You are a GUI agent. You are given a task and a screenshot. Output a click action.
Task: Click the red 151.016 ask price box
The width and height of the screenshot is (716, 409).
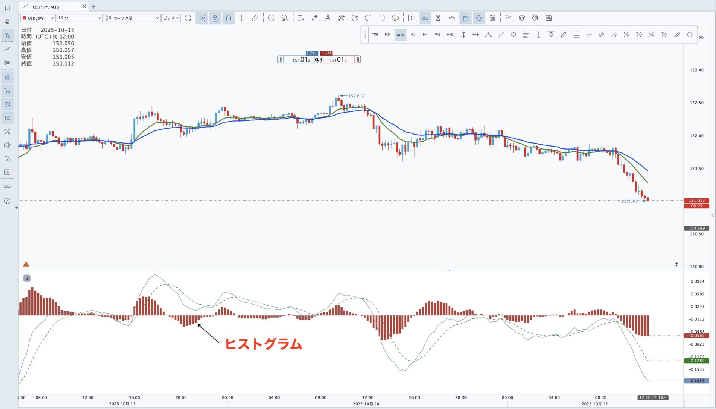coord(338,60)
